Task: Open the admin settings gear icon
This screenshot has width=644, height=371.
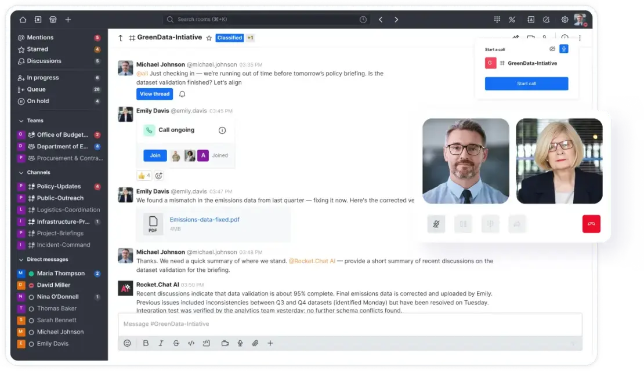Action: (564, 19)
